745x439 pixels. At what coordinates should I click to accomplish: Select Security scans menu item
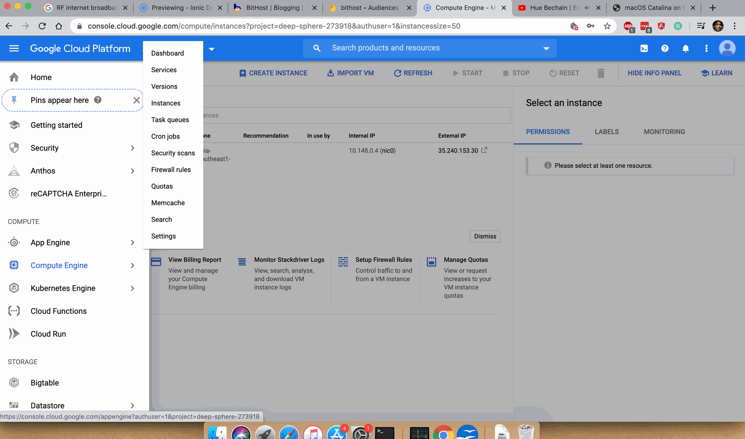pos(173,153)
